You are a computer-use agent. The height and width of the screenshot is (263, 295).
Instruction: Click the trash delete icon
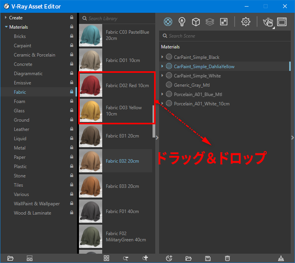pyautogui.click(x=227, y=258)
